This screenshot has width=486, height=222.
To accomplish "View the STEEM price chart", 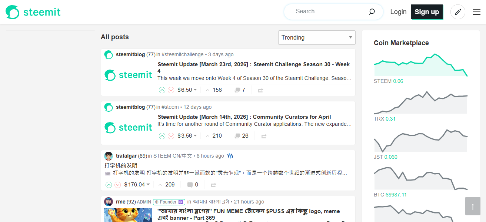I will (420, 65).
